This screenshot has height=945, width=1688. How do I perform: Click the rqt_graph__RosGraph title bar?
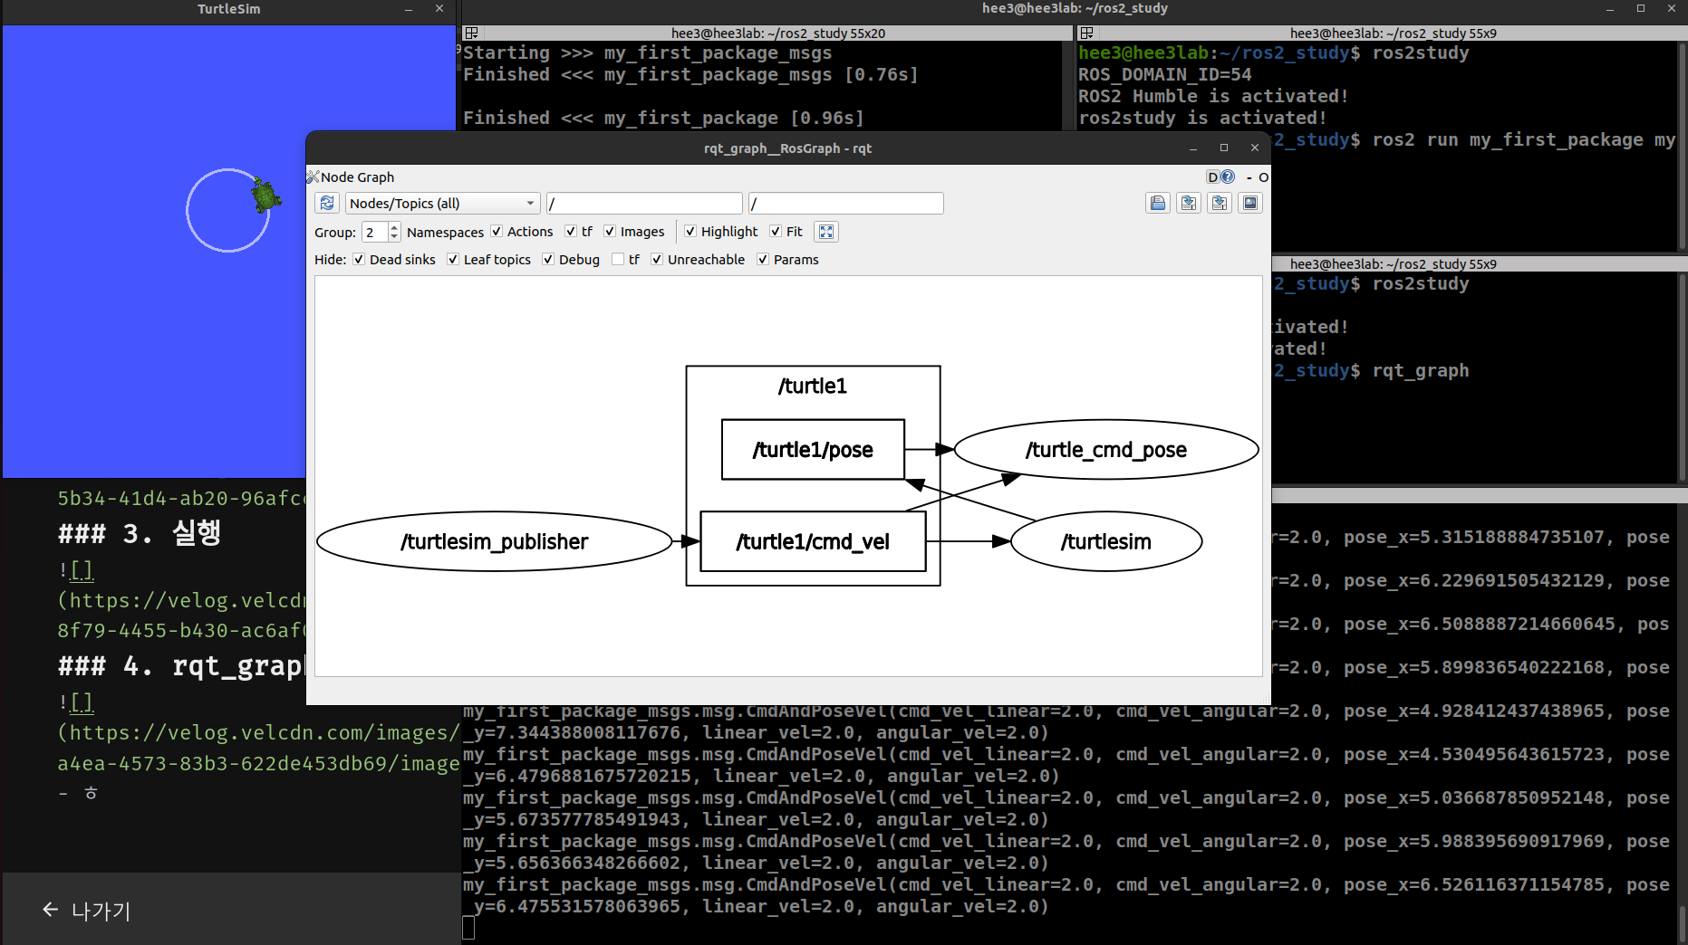[787, 148]
